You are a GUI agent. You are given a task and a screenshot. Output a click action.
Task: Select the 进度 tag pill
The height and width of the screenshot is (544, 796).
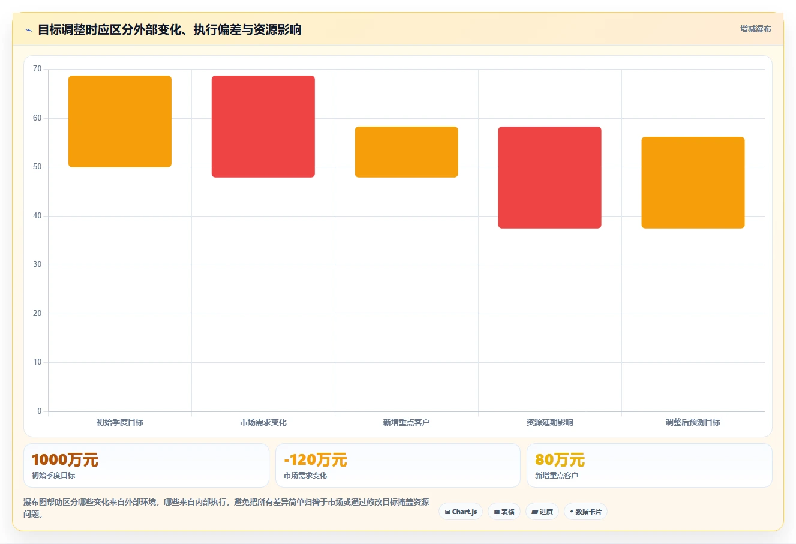(x=542, y=512)
